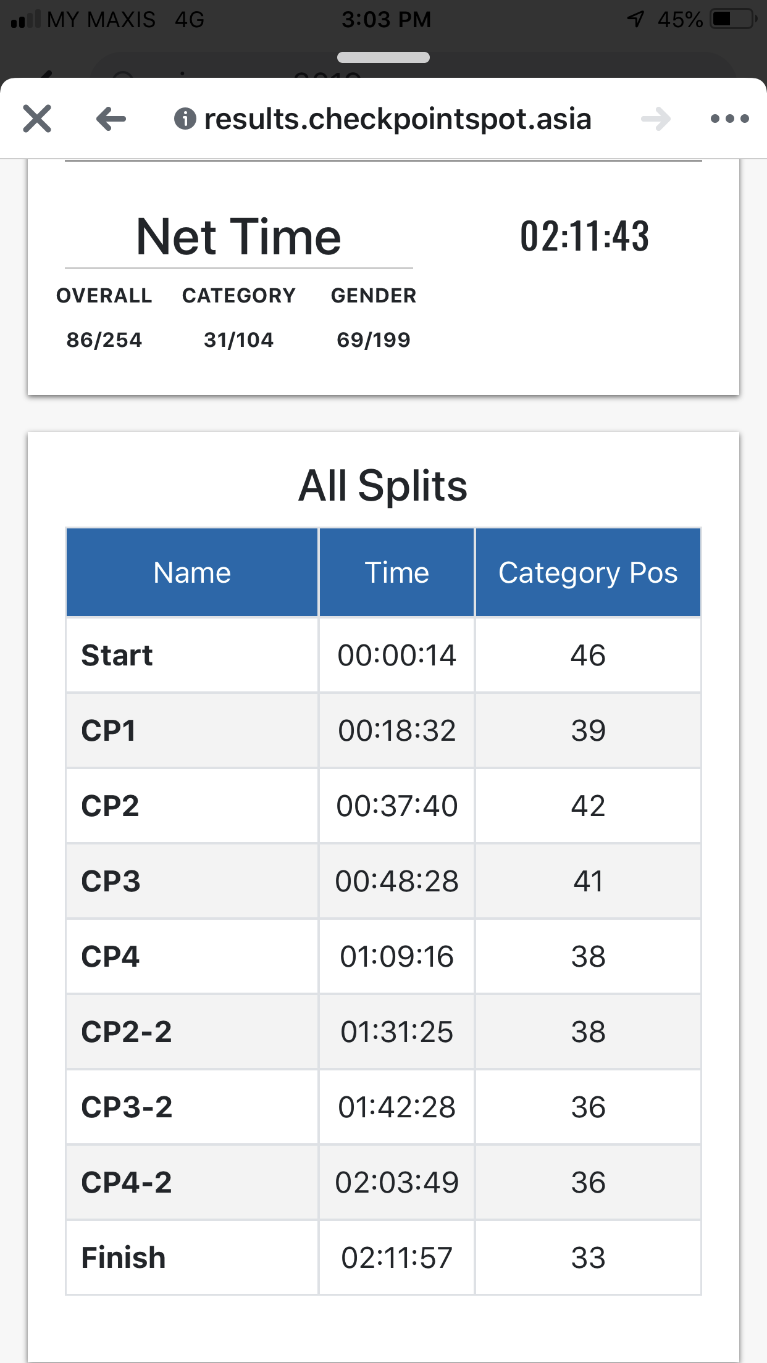Tap the CP4 time 01:09:16

(x=396, y=956)
